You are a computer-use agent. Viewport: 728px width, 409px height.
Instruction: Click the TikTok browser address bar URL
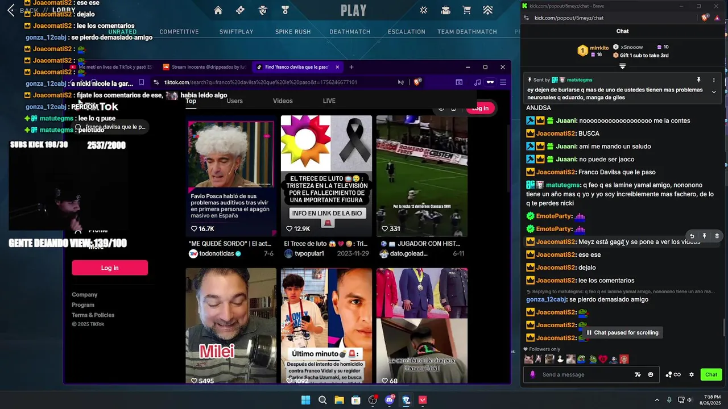click(x=260, y=82)
